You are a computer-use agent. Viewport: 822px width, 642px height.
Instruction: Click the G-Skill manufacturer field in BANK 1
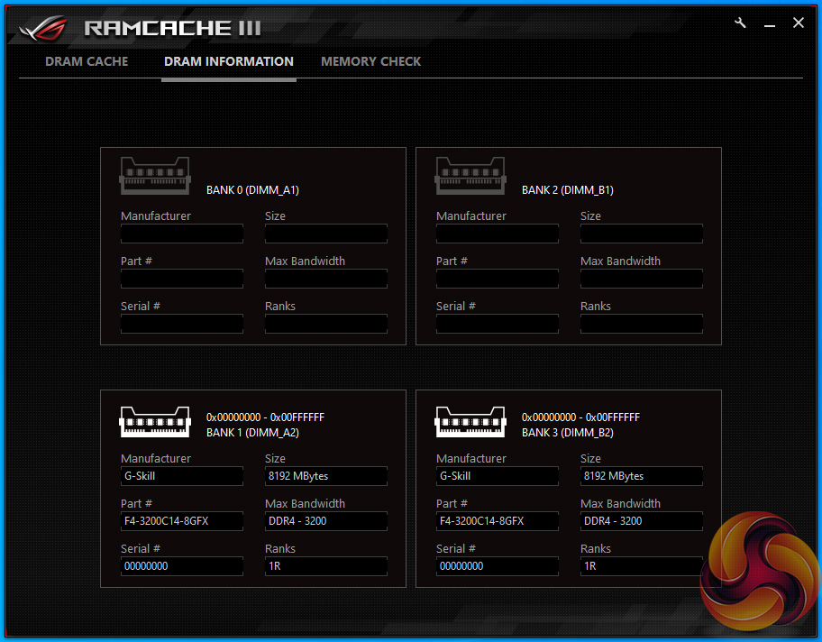(x=182, y=476)
